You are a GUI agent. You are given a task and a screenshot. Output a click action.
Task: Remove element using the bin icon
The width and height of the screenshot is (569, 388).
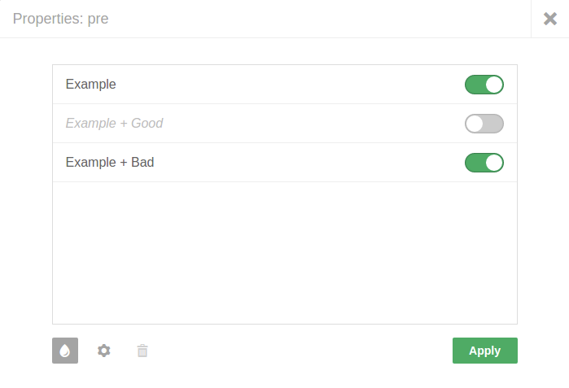(142, 351)
